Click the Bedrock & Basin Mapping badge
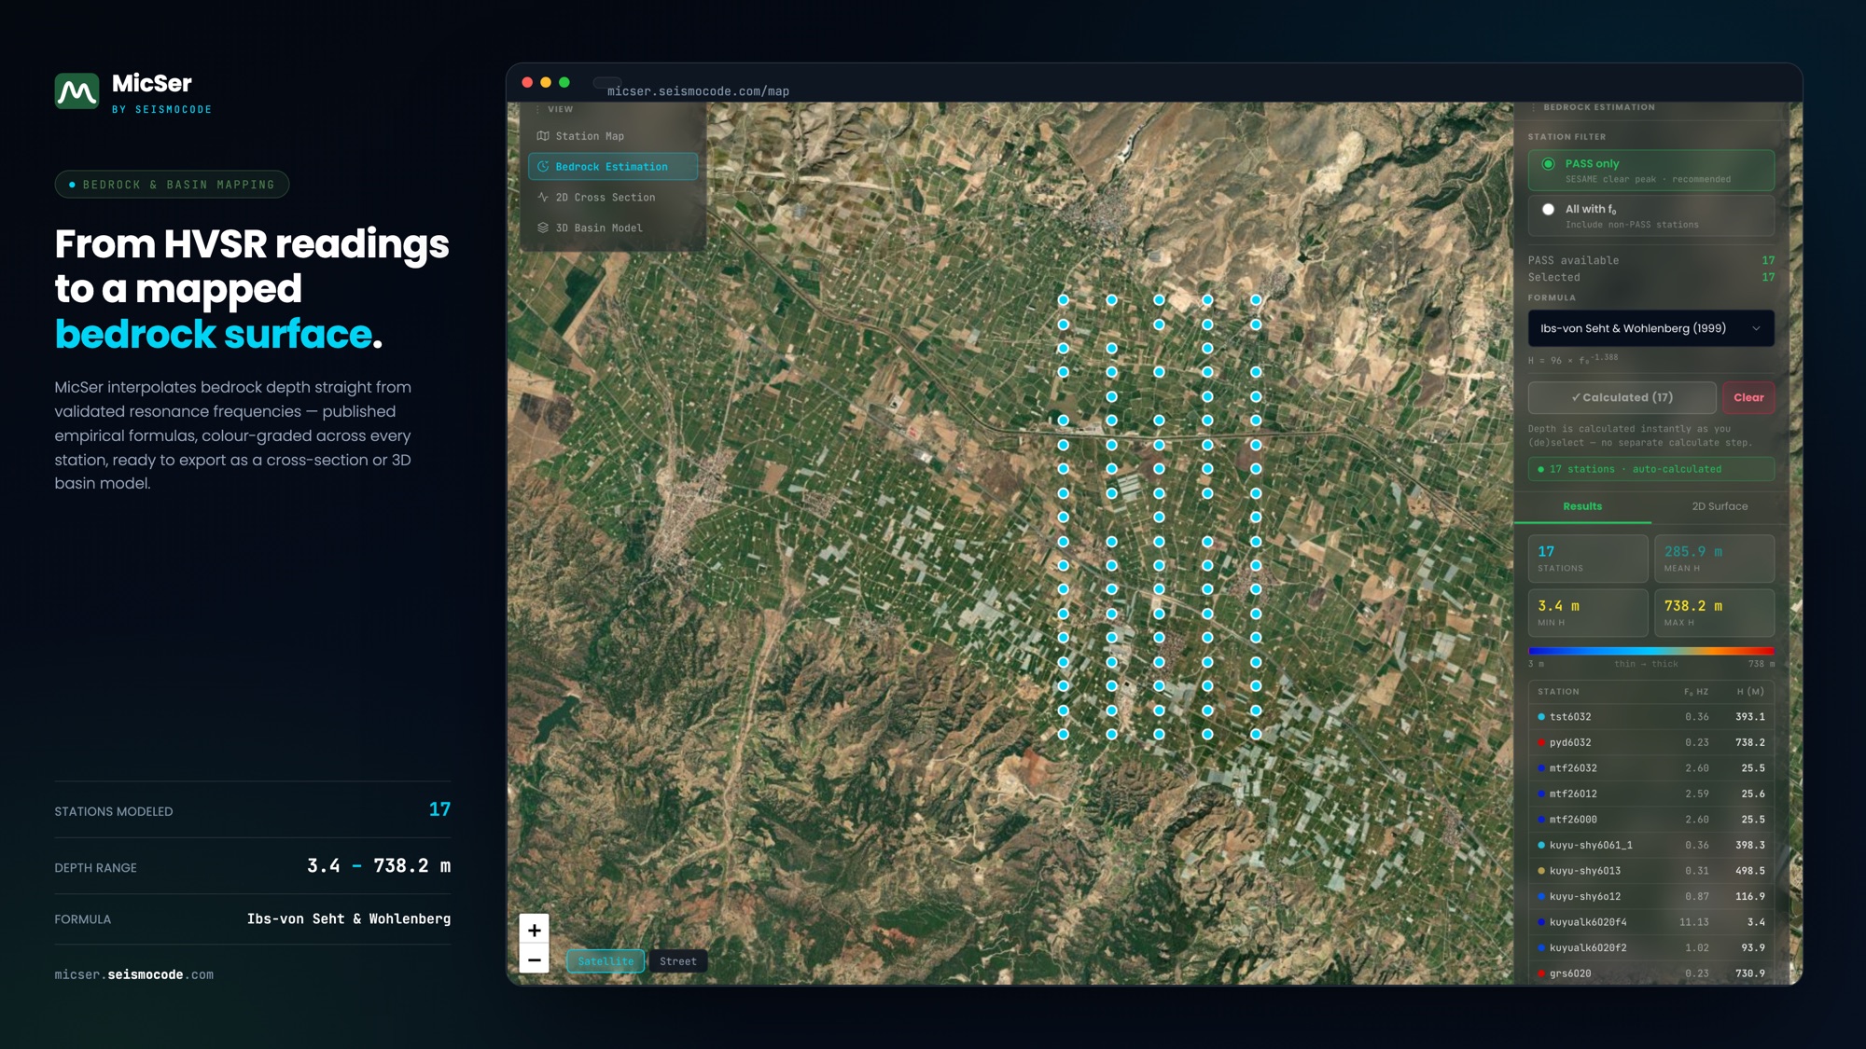 172,185
